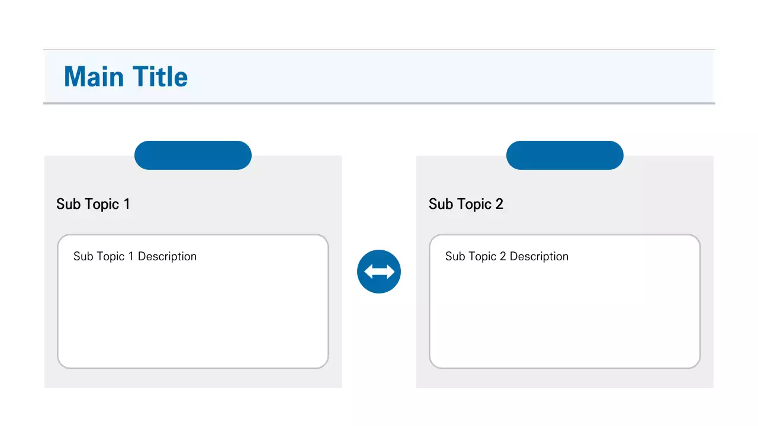This screenshot has height=426, width=758.
Task: Click the double-headed arrow icon
Action: click(379, 272)
